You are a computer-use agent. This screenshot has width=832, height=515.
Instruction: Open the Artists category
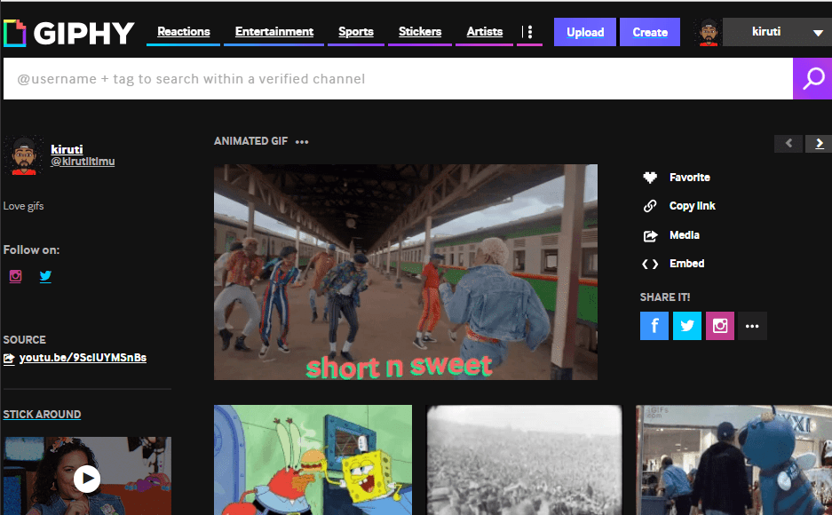[485, 32]
